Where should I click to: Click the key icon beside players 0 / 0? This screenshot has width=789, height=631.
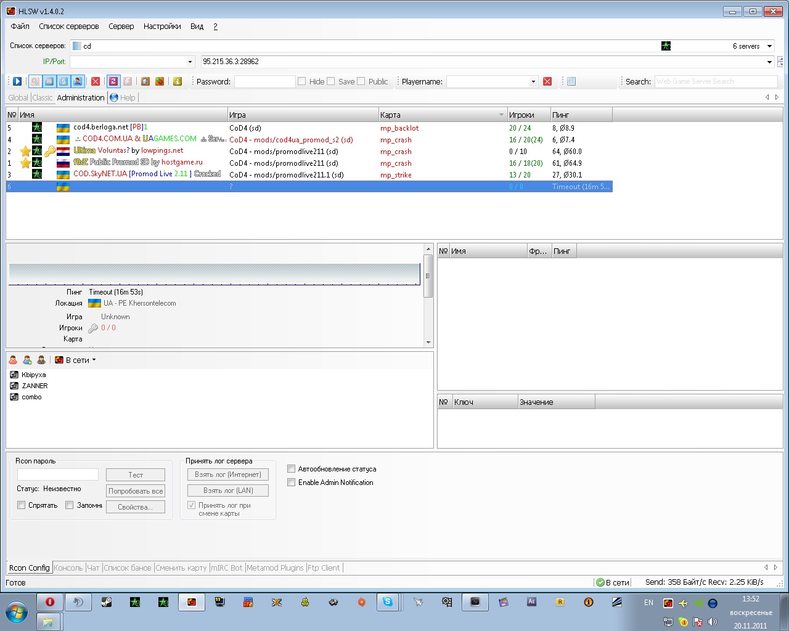pyautogui.click(x=93, y=328)
